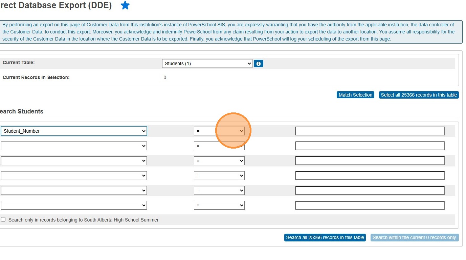Click the sixth row search value field
The width and height of the screenshot is (466, 260).
pyautogui.click(x=370, y=205)
